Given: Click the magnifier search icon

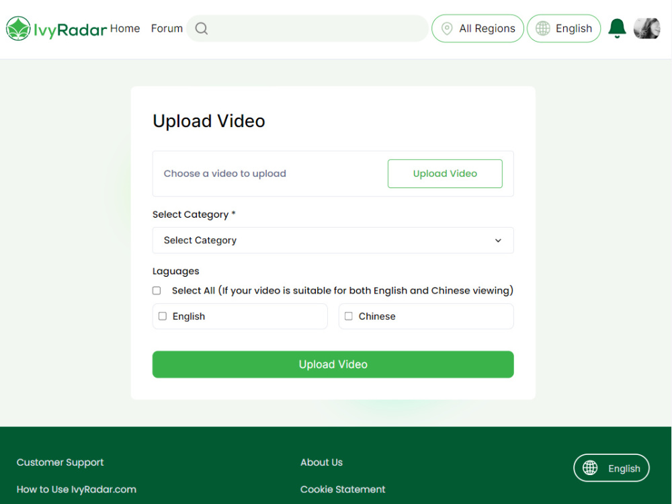Looking at the screenshot, I should point(202,29).
